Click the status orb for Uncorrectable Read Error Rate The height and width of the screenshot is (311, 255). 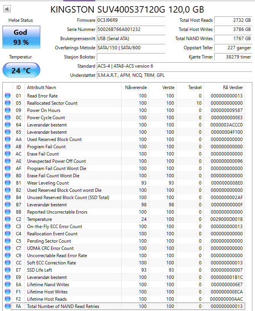tap(8, 255)
